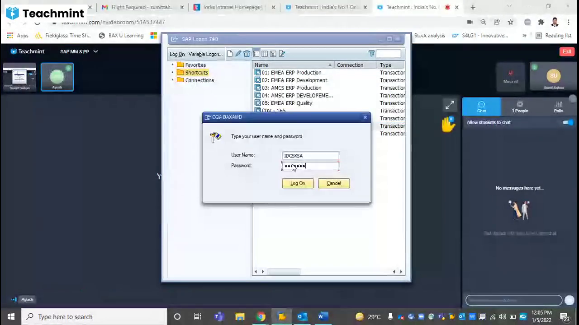Click the bookmark star icon in address bar
Image resolution: width=579 pixels, height=325 pixels.
510,22
